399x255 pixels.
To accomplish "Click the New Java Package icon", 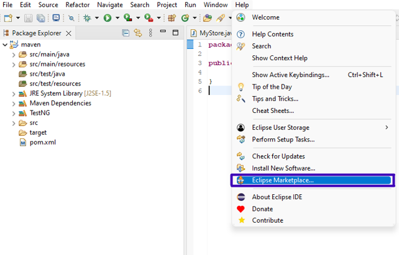I will point(172,18).
